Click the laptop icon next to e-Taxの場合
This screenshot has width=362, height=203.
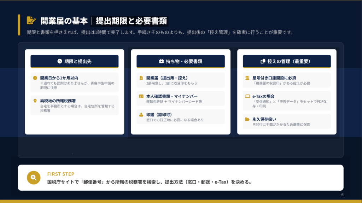pyautogui.click(x=247, y=96)
